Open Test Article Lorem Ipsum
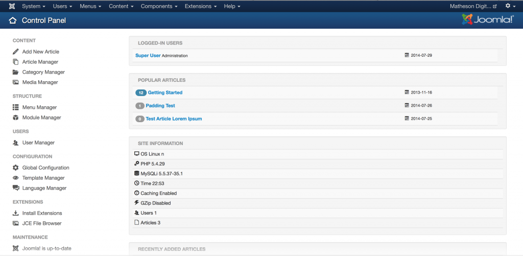 (174, 119)
